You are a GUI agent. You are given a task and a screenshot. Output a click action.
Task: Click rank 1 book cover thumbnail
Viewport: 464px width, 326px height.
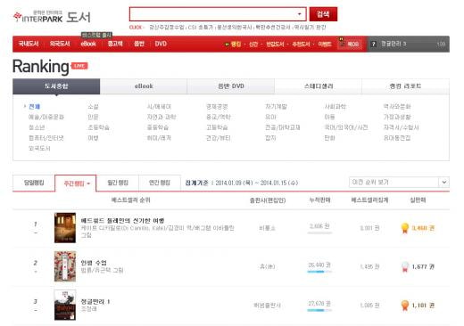(65, 228)
